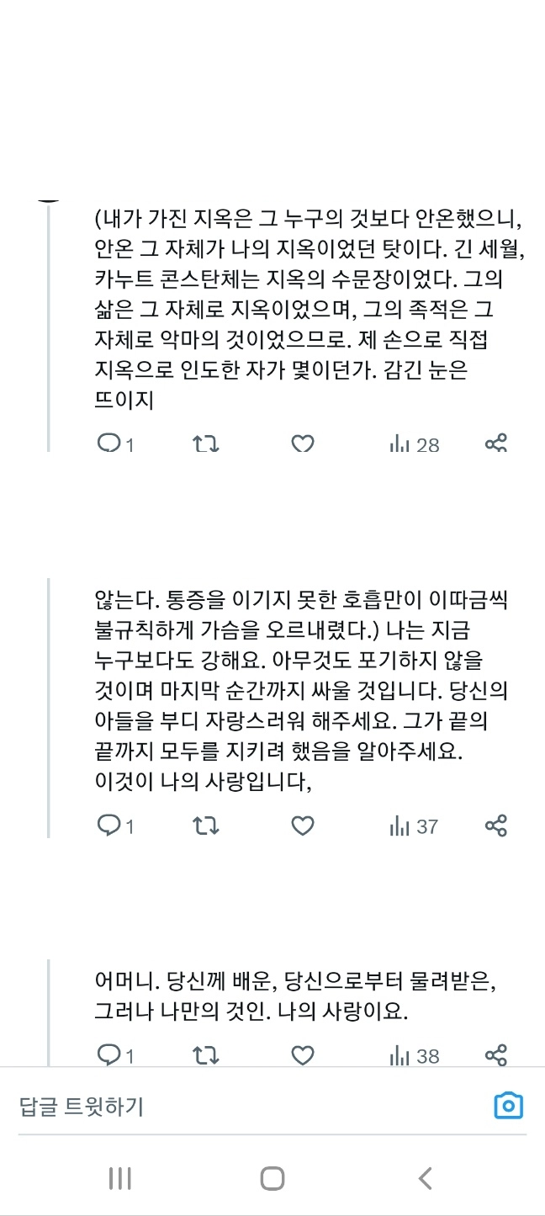Viewport: 545px width, 1216px height.
Task: Like the tweet showing 28 views
Action: point(303,444)
